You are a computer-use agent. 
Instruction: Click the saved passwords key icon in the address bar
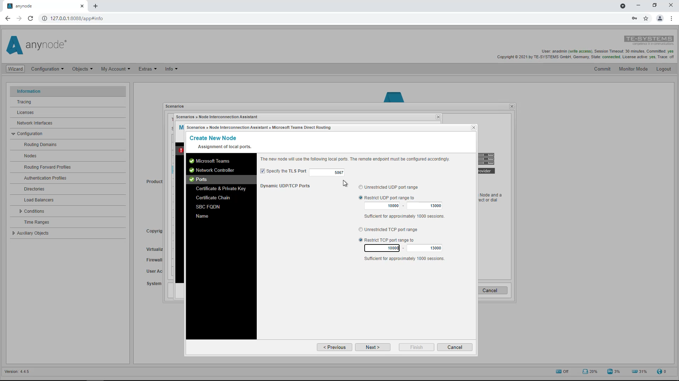[x=634, y=18]
